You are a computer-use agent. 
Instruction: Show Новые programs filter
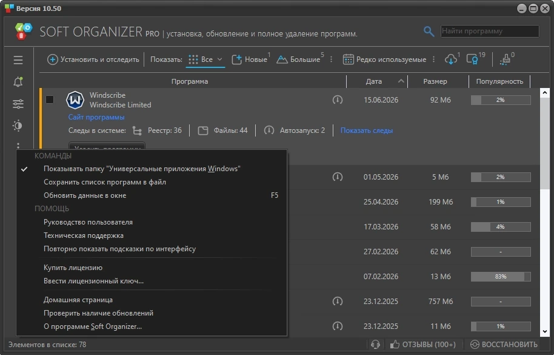[x=250, y=59]
